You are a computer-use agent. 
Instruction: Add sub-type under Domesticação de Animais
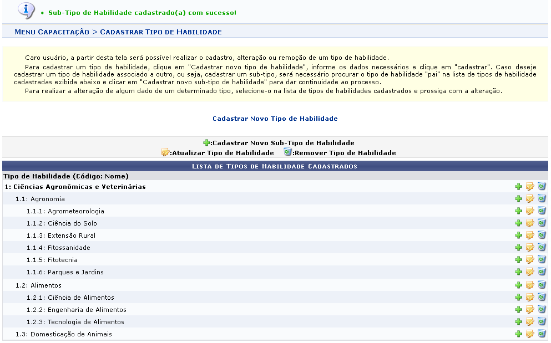[x=518, y=334]
